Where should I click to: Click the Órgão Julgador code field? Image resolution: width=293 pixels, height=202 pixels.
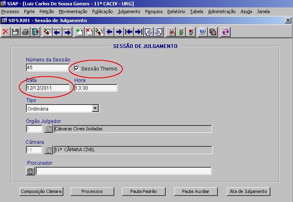tap(34, 129)
